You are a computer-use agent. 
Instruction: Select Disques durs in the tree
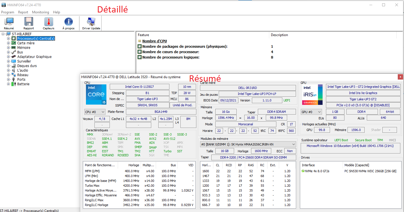pyautogui.click(x=27, y=66)
